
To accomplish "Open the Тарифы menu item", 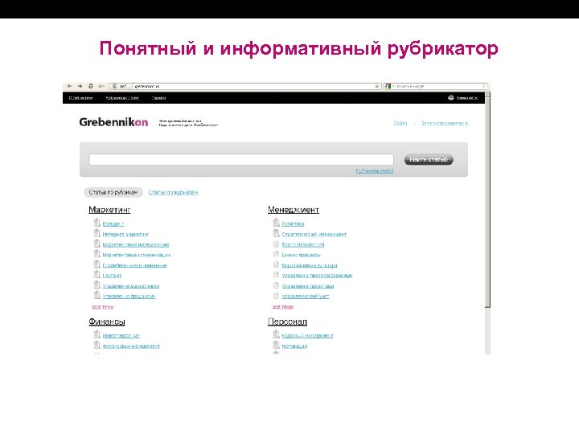I will click(x=158, y=98).
